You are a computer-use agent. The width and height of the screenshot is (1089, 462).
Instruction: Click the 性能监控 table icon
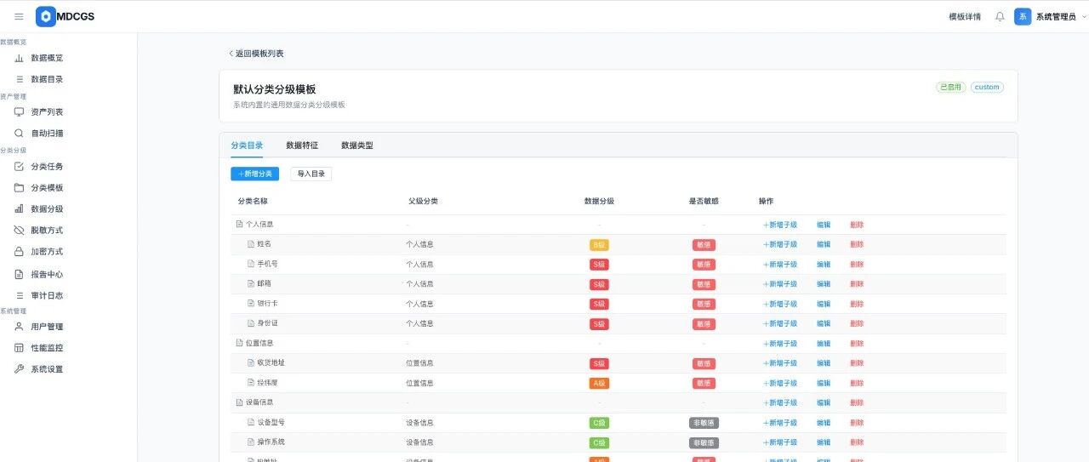19,347
